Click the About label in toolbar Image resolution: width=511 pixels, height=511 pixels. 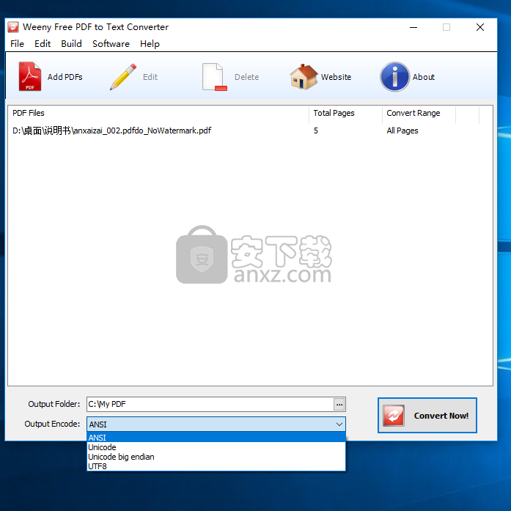click(x=423, y=77)
